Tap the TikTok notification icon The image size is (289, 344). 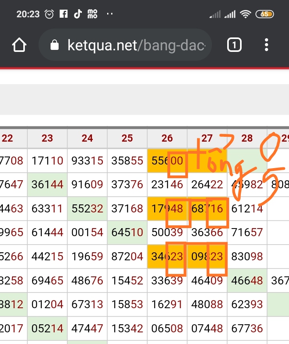coord(77,14)
